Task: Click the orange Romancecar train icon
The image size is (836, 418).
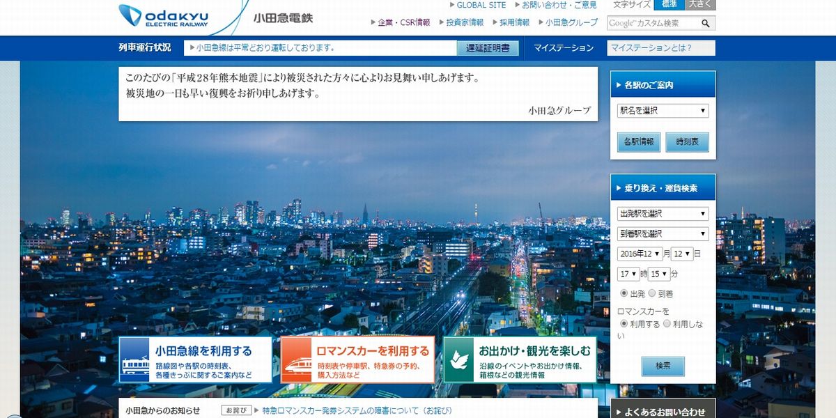Action: 297,361
